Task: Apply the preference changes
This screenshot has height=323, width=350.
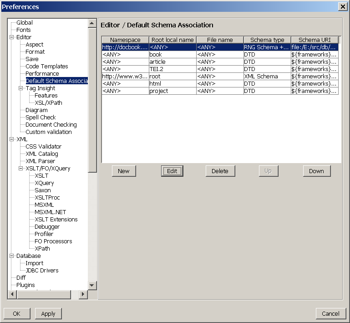Action: [48, 313]
